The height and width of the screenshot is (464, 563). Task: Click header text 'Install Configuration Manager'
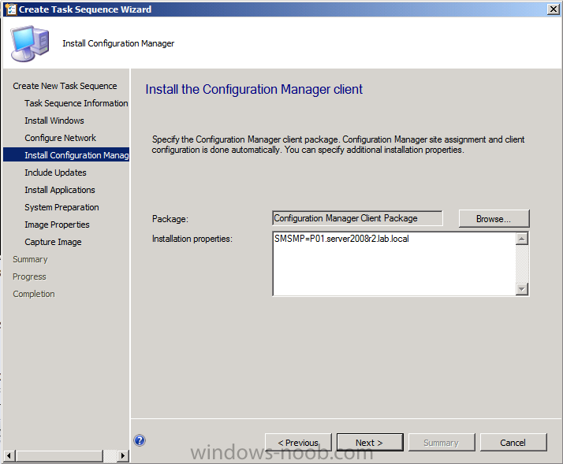click(x=118, y=43)
